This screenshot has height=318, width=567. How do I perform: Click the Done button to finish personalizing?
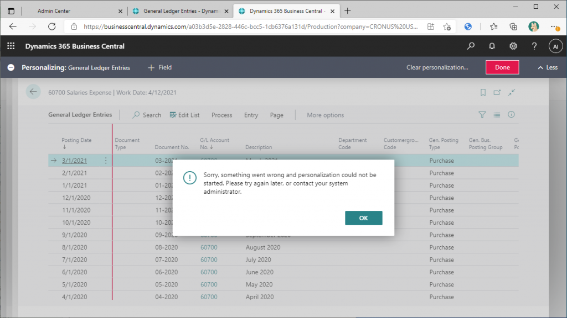click(x=502, y=67)
